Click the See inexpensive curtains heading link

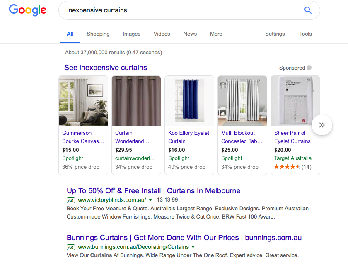pos(106,68)
